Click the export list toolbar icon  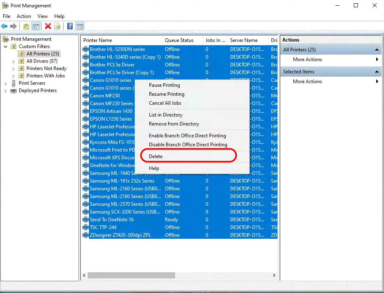pos(58,26)
